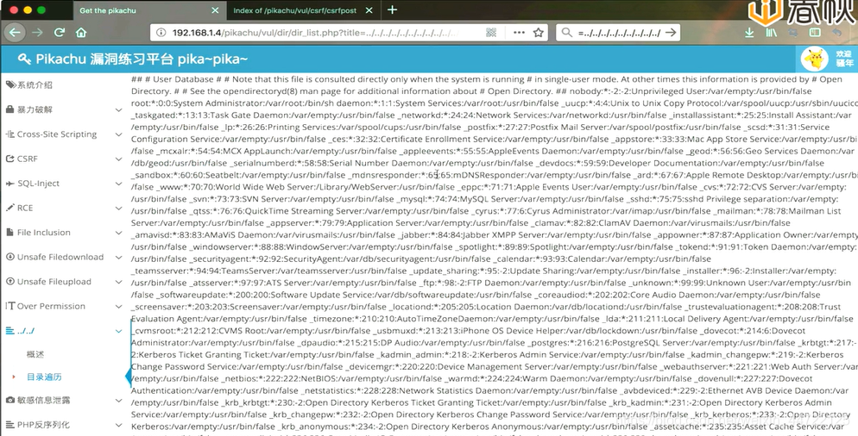The image size is (858, 436).
Task: Toggle the sidebar view icon in toolbar
Action: [x=815, y=33]
